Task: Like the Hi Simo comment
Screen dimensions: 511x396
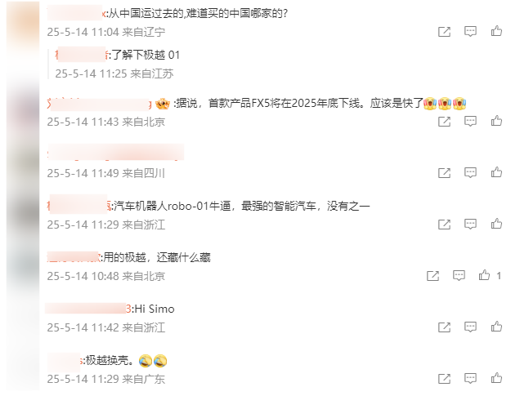Action: (x=496, y=327)
